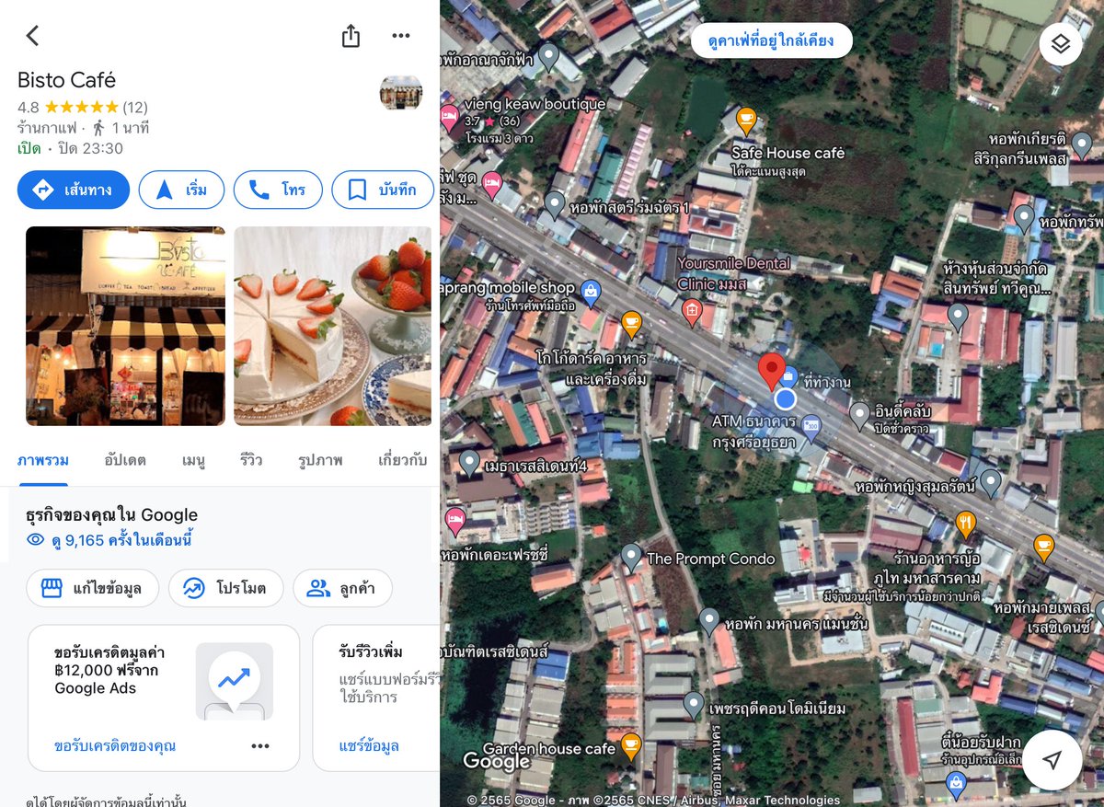Screen dimensions: 1104x807
Task: Tap the The Prompt Condo pin
Action: coord(631,557)
